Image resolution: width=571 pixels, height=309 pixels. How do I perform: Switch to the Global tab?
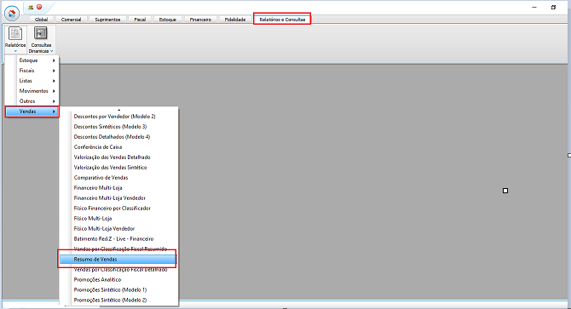click(x=41, y=20)
